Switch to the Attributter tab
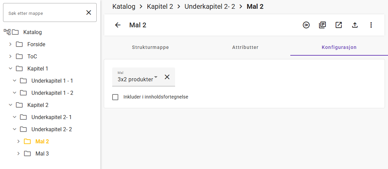 [x=245, y=48]
